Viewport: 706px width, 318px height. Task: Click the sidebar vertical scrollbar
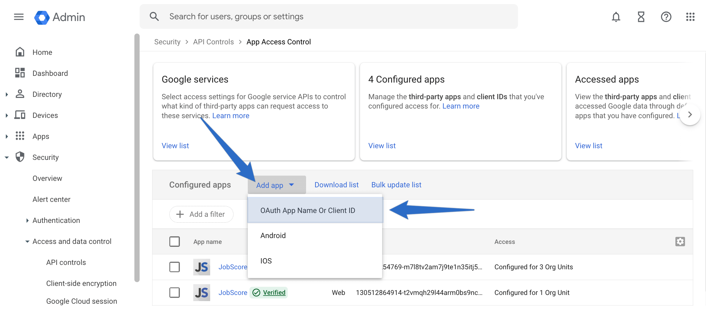[x=137, y=158]
